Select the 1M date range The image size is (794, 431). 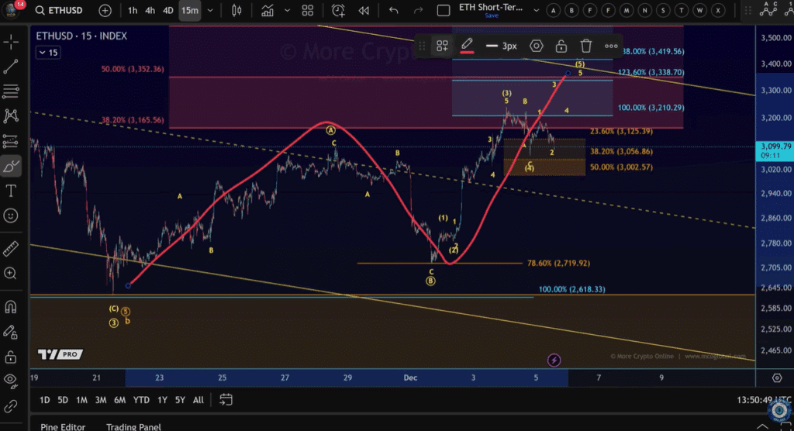pyautogui.click(x=81, y=400)
